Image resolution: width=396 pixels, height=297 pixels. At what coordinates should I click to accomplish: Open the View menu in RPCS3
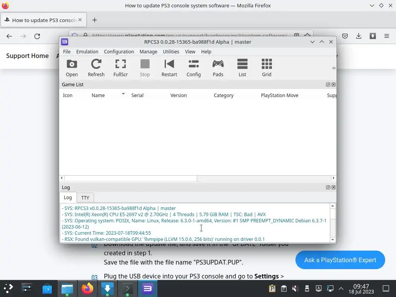click(190, 51)
